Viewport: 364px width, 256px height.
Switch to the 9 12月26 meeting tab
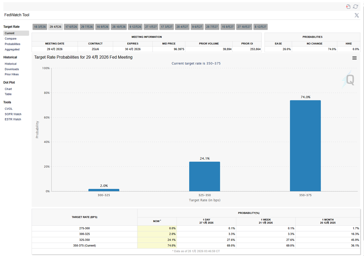[135, 27]
